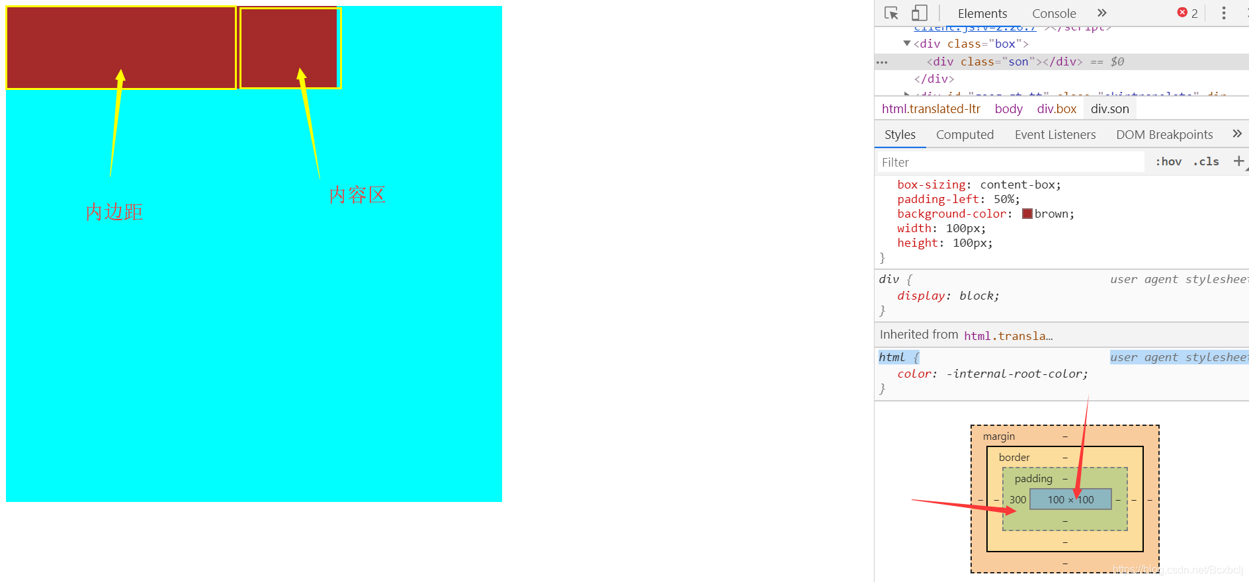Viewport: 1249px width, 582px height.
Task: Open the brown background color swatch
Action: [x=1027, y=214]
